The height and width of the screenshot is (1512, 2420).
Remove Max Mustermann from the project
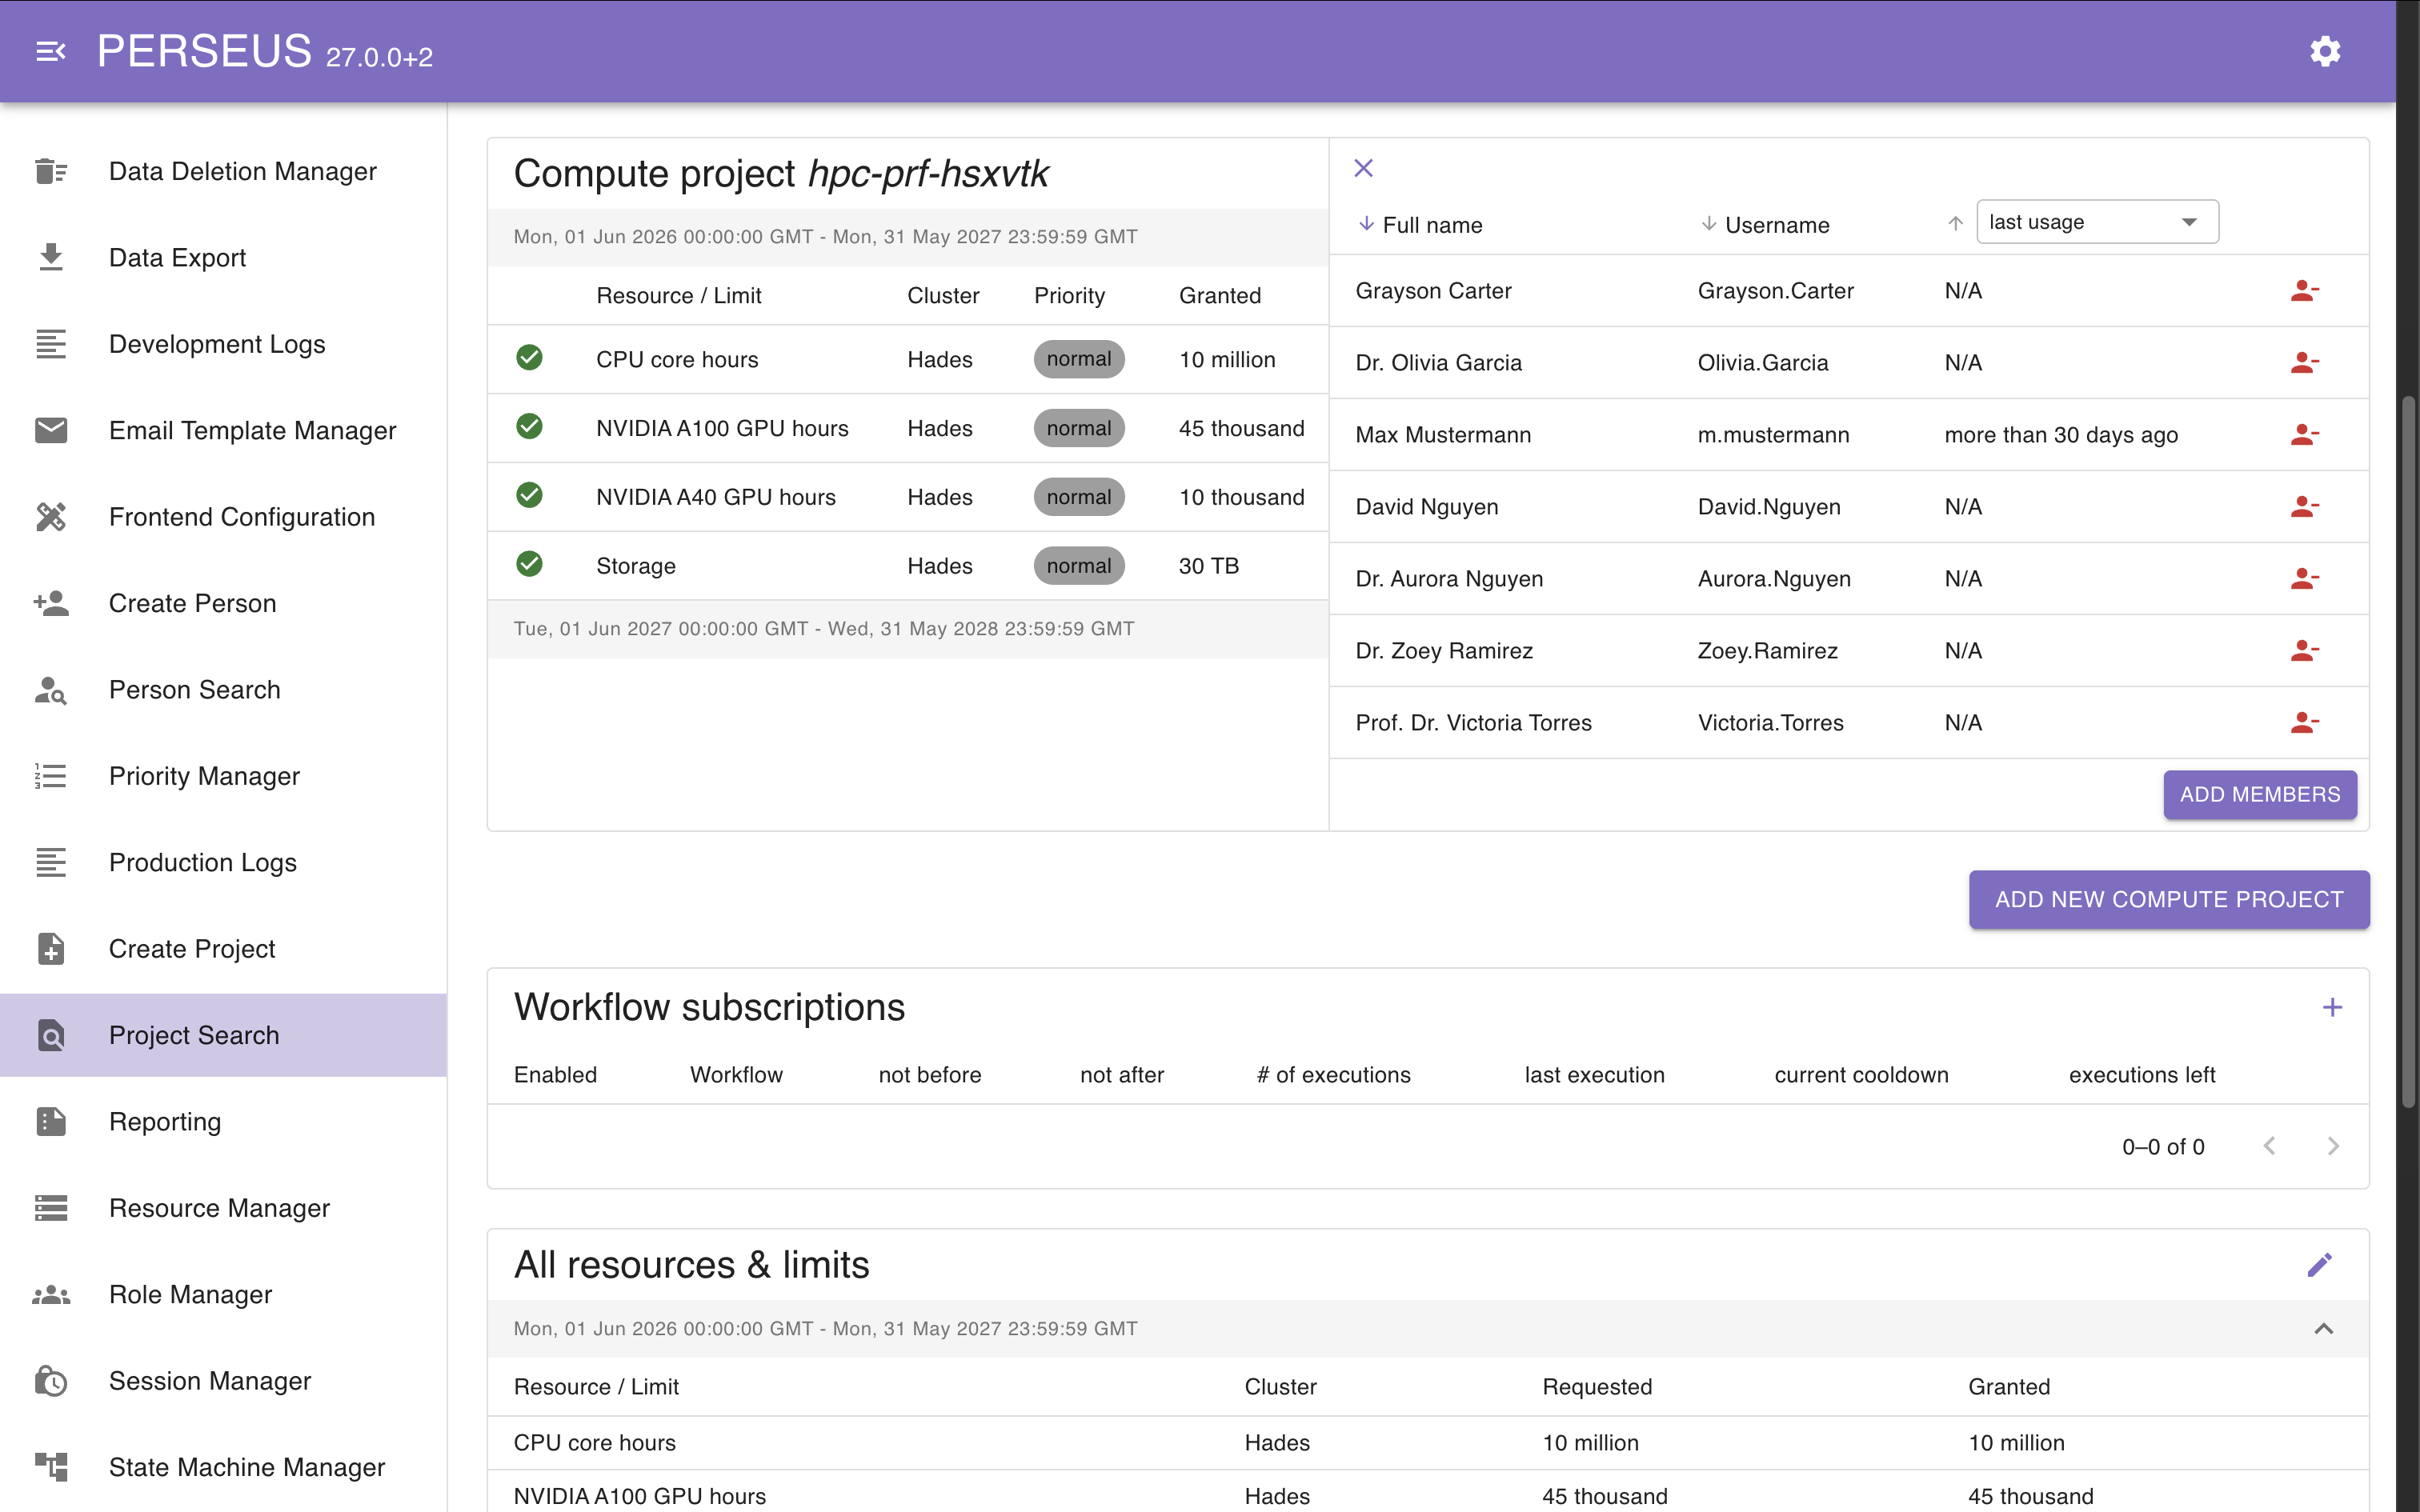coord(2304,435)
